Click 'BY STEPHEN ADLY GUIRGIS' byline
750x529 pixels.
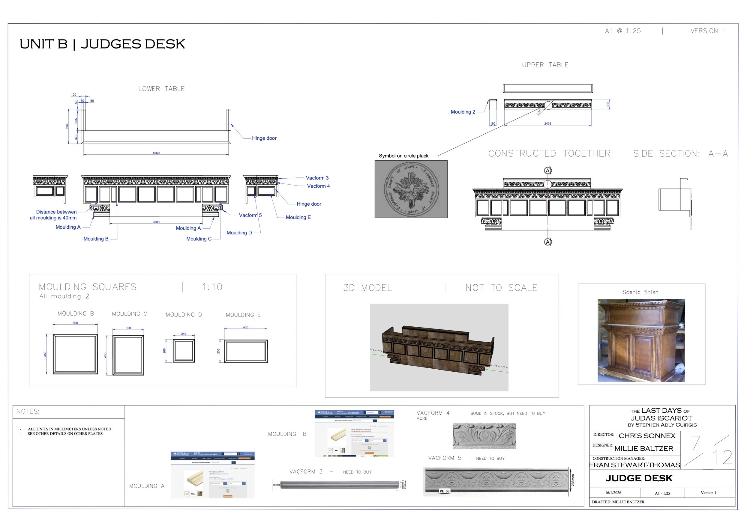(662, 425)
